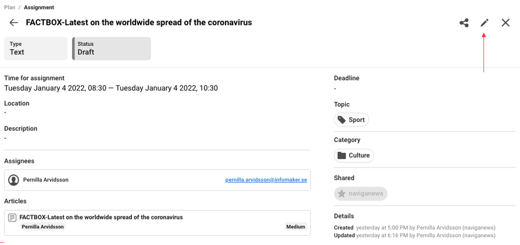Close the assignment panel
The height and width of the screenshot is (245, 520).
[x=505, y=23]
